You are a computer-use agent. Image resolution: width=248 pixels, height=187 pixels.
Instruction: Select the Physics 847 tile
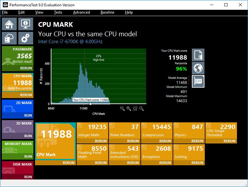(189, 131)
